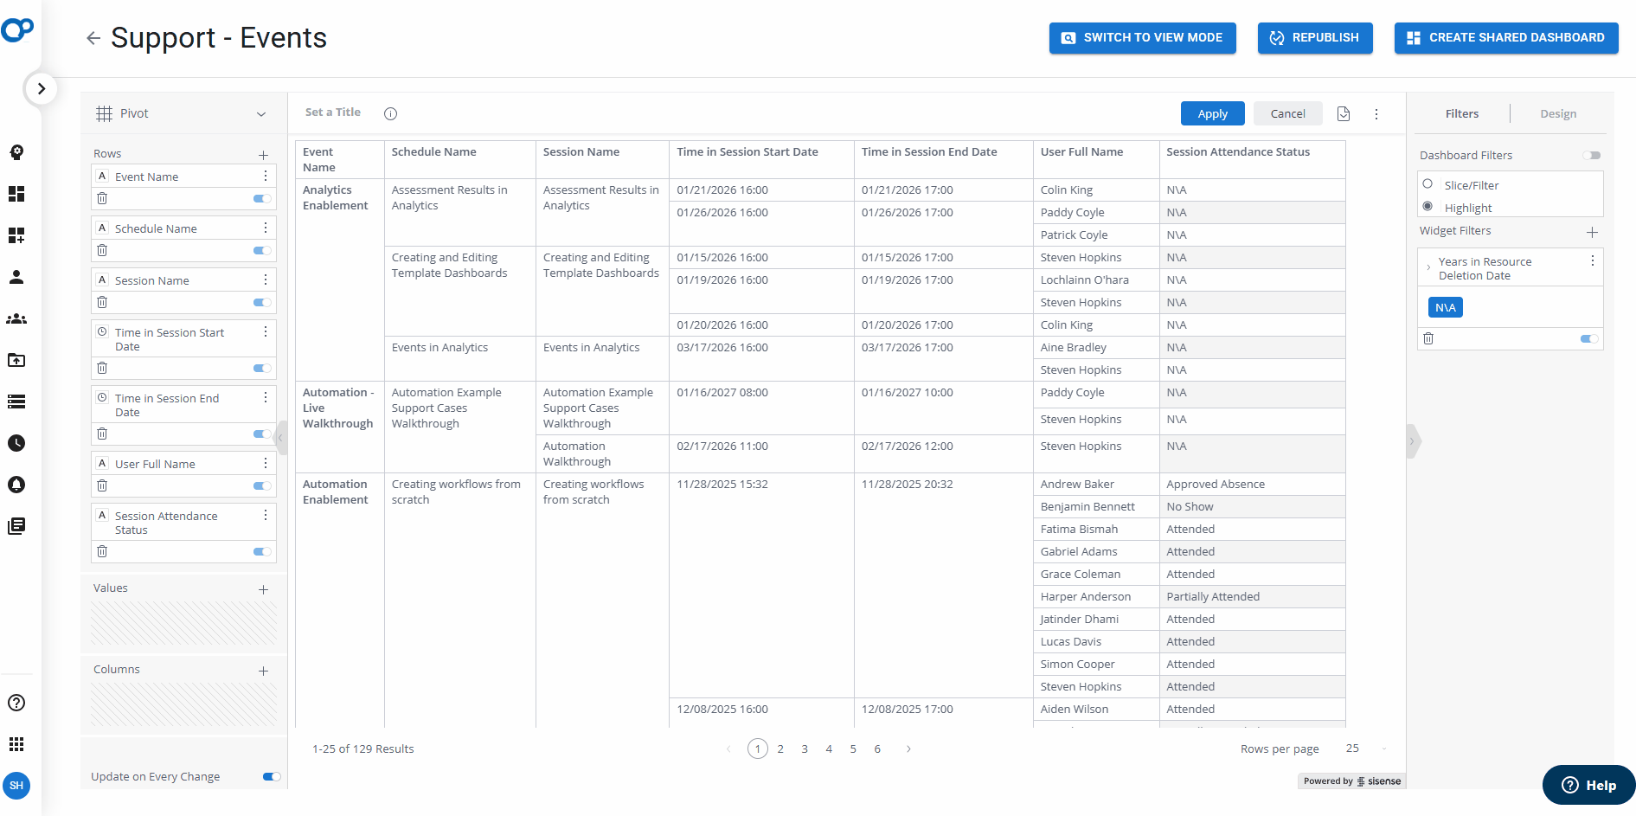
Task: Switch to the Design tab
Action: (1557, 113)
